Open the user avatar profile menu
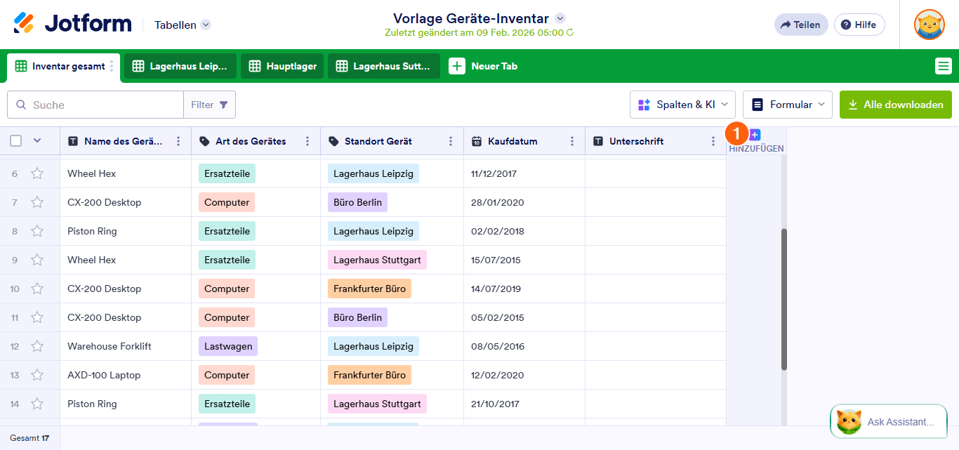 coord(929,25)
